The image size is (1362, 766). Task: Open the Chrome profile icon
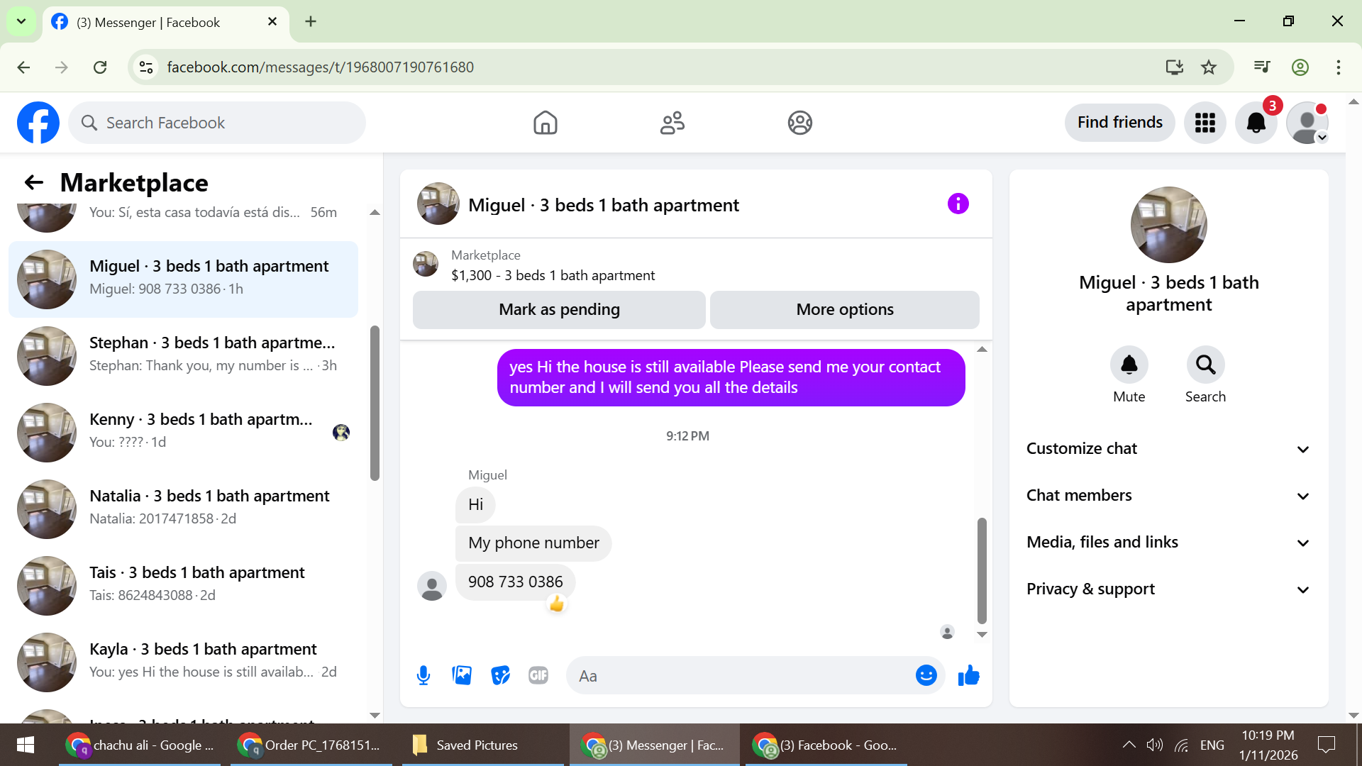1300,67
